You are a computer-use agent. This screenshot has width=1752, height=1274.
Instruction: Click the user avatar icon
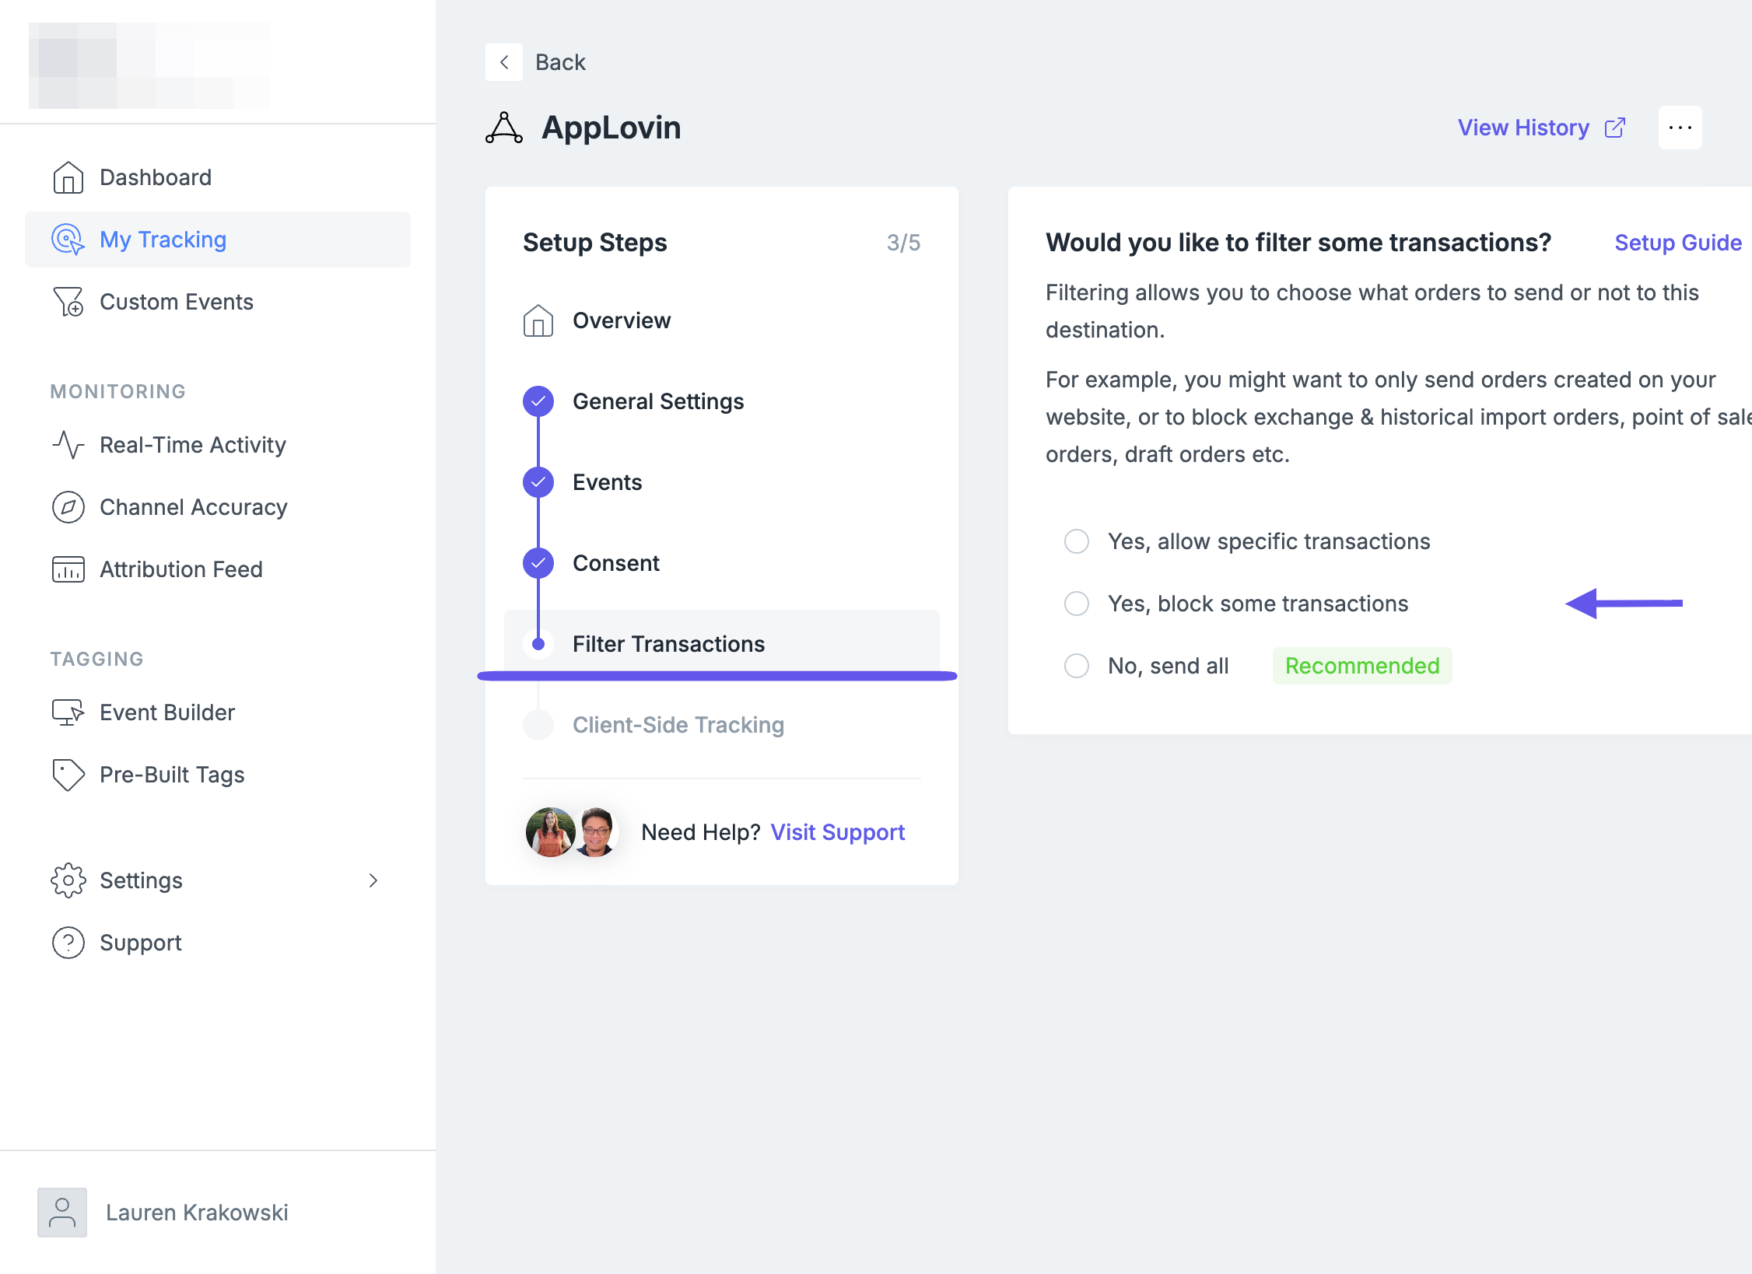(62, 1212)
